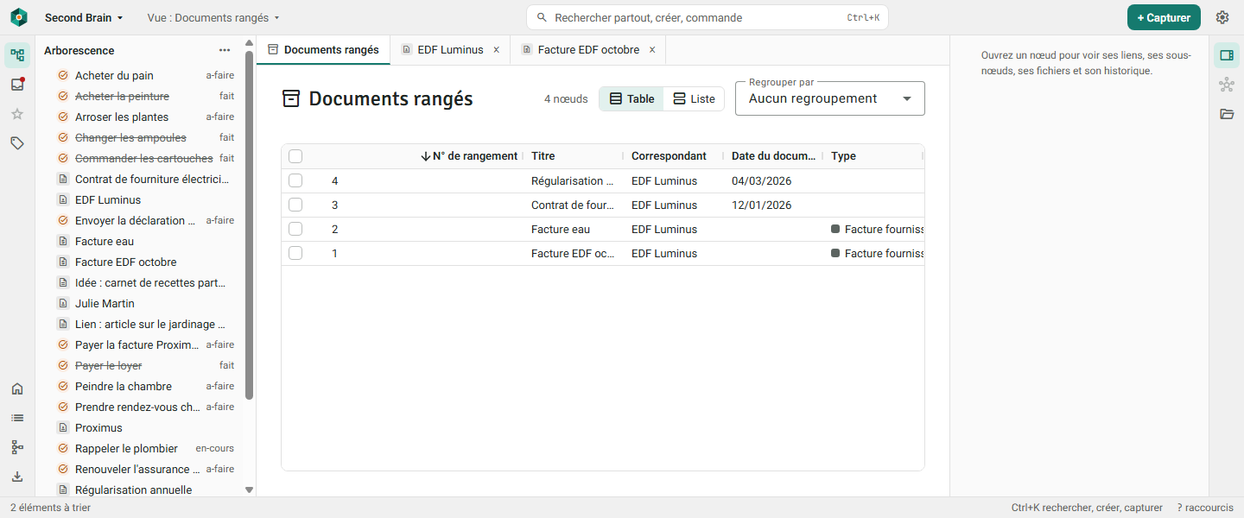Open the Second Brain workspace dropdown
The width and height of the screenshot is (1244, 518).
(84, 17)
